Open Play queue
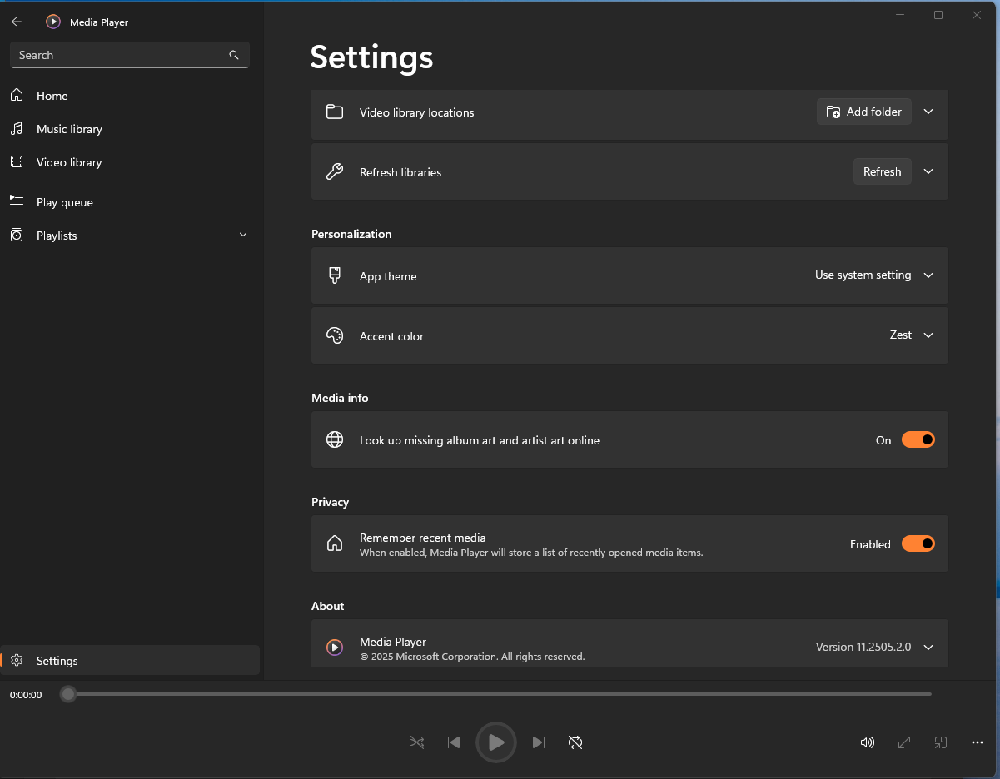This screenshot has width=1000, height=779. coord(132,202)
